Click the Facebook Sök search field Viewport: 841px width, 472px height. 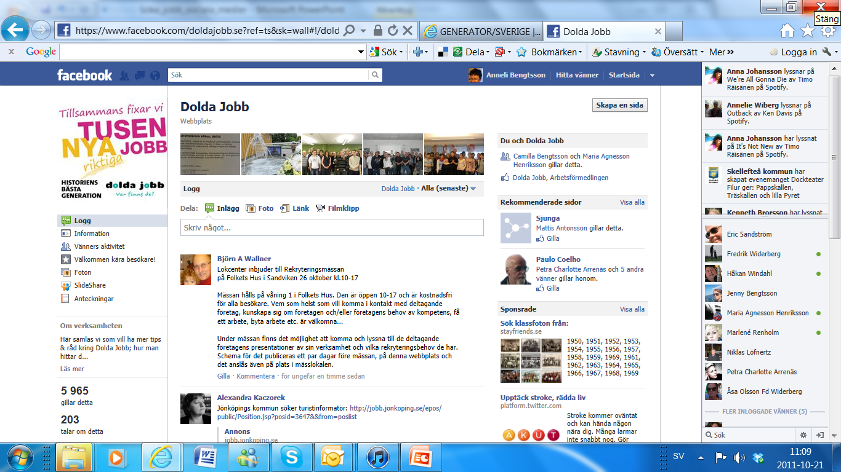(268, 75)
